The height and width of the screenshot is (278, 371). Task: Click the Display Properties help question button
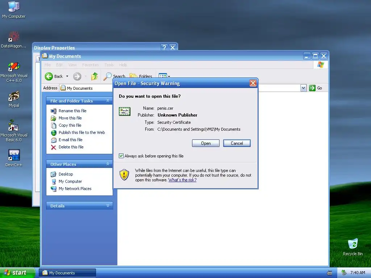tap(164, 47)
